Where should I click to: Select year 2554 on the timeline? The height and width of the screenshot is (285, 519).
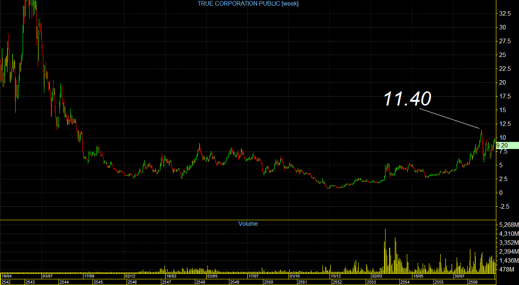click(x=405, y=282)
